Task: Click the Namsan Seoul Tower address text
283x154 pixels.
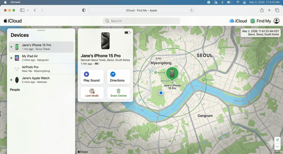Action: coord(105,60)
